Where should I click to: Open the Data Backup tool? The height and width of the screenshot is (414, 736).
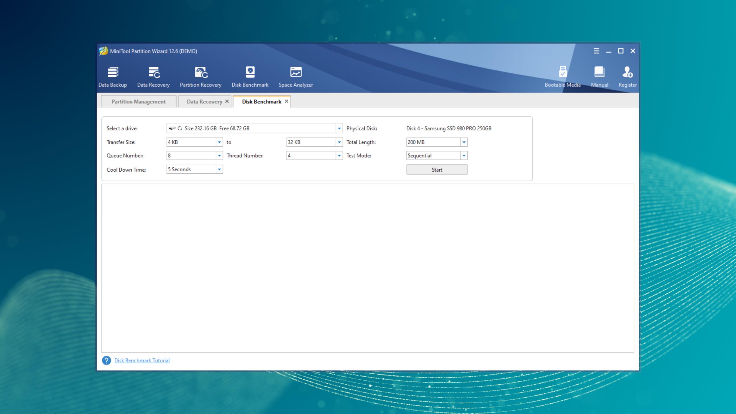(113, 77)
